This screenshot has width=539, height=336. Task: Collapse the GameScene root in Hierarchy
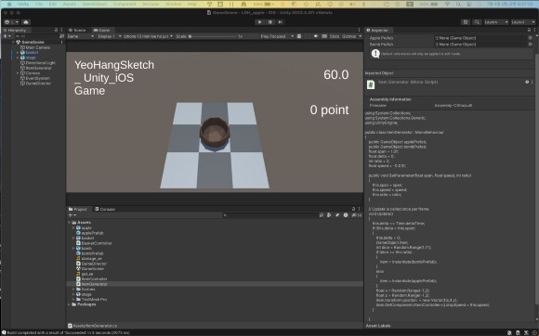[13, 42]
